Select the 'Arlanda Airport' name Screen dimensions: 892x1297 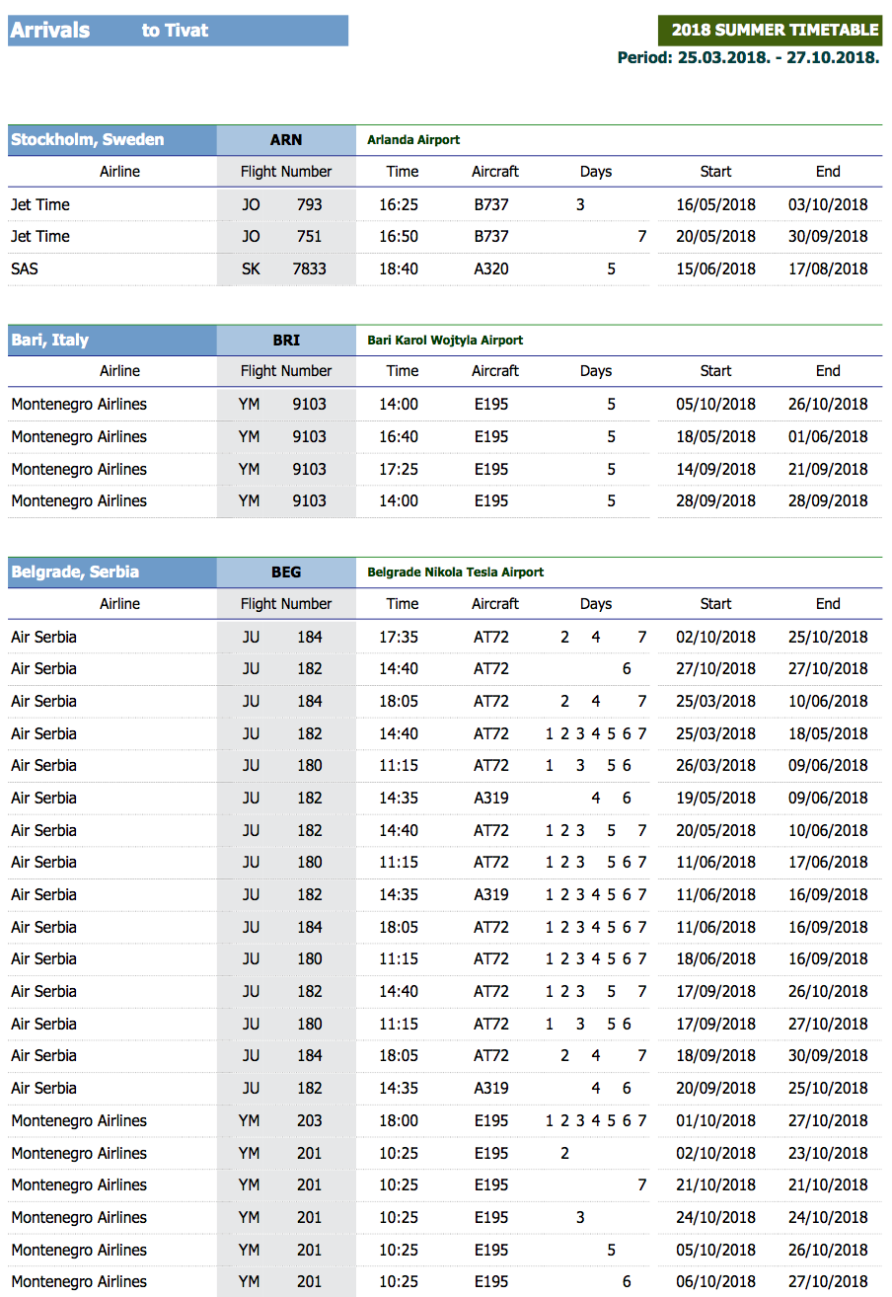pyautogui.click(x=413, y=140)
